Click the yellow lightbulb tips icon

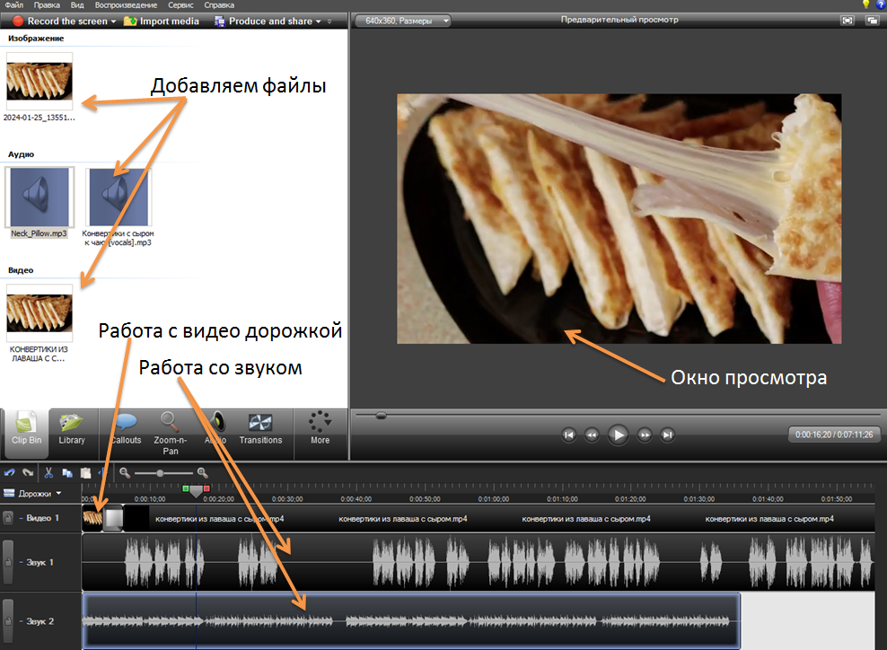[866, 4]
